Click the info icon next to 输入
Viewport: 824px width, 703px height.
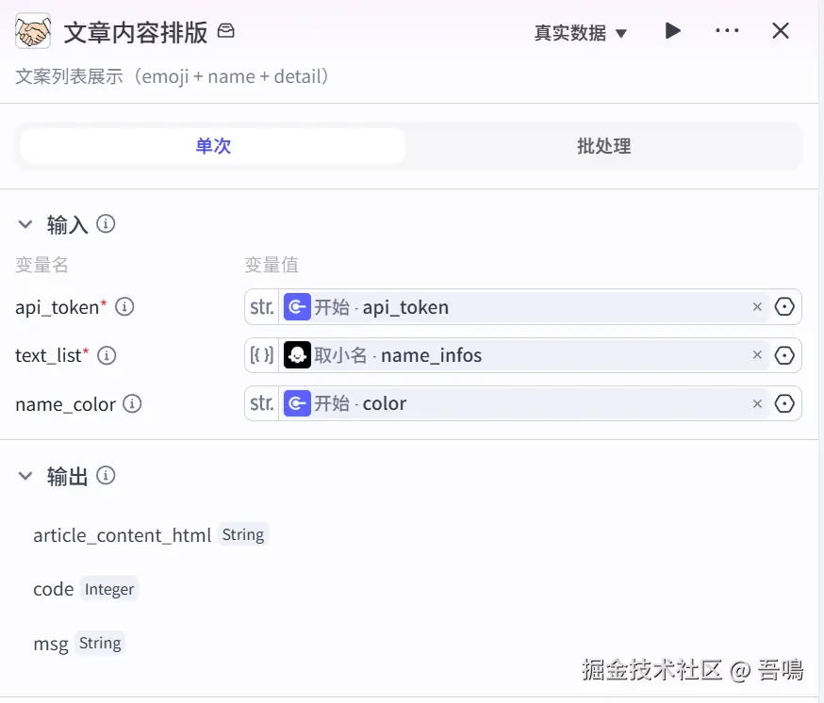point(107,224)
